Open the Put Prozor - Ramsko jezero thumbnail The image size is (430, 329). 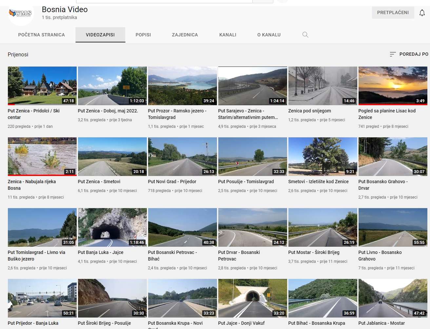tap(183, 86)
